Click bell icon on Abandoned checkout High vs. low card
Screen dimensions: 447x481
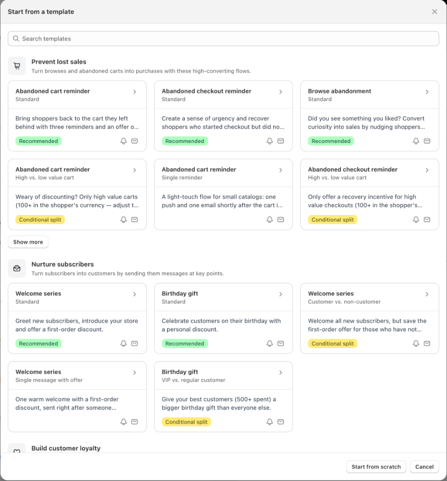click(416, 220)
